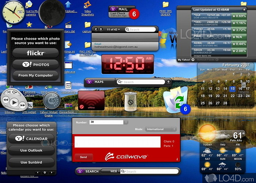Open the metal trash can widget
Viewport: 256px width, 183px height.
131,102
